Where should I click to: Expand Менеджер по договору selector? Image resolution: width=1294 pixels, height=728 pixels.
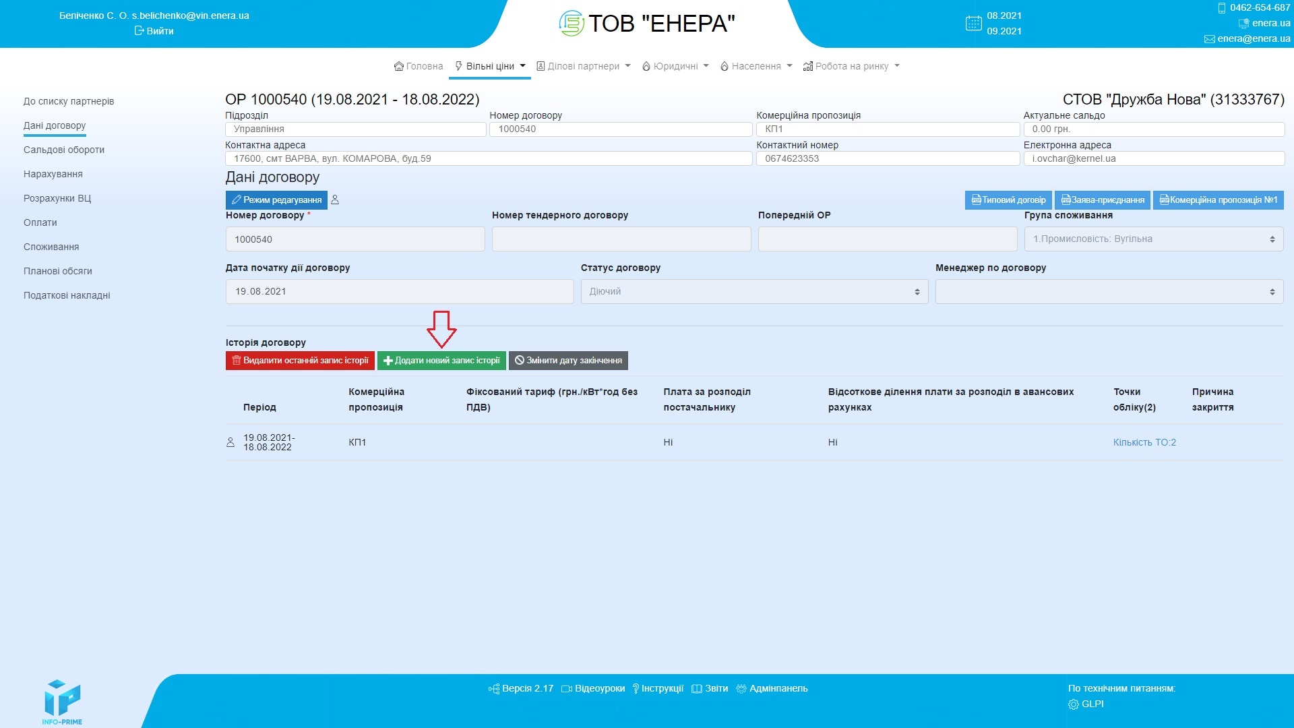click(x=1109, y=292)
